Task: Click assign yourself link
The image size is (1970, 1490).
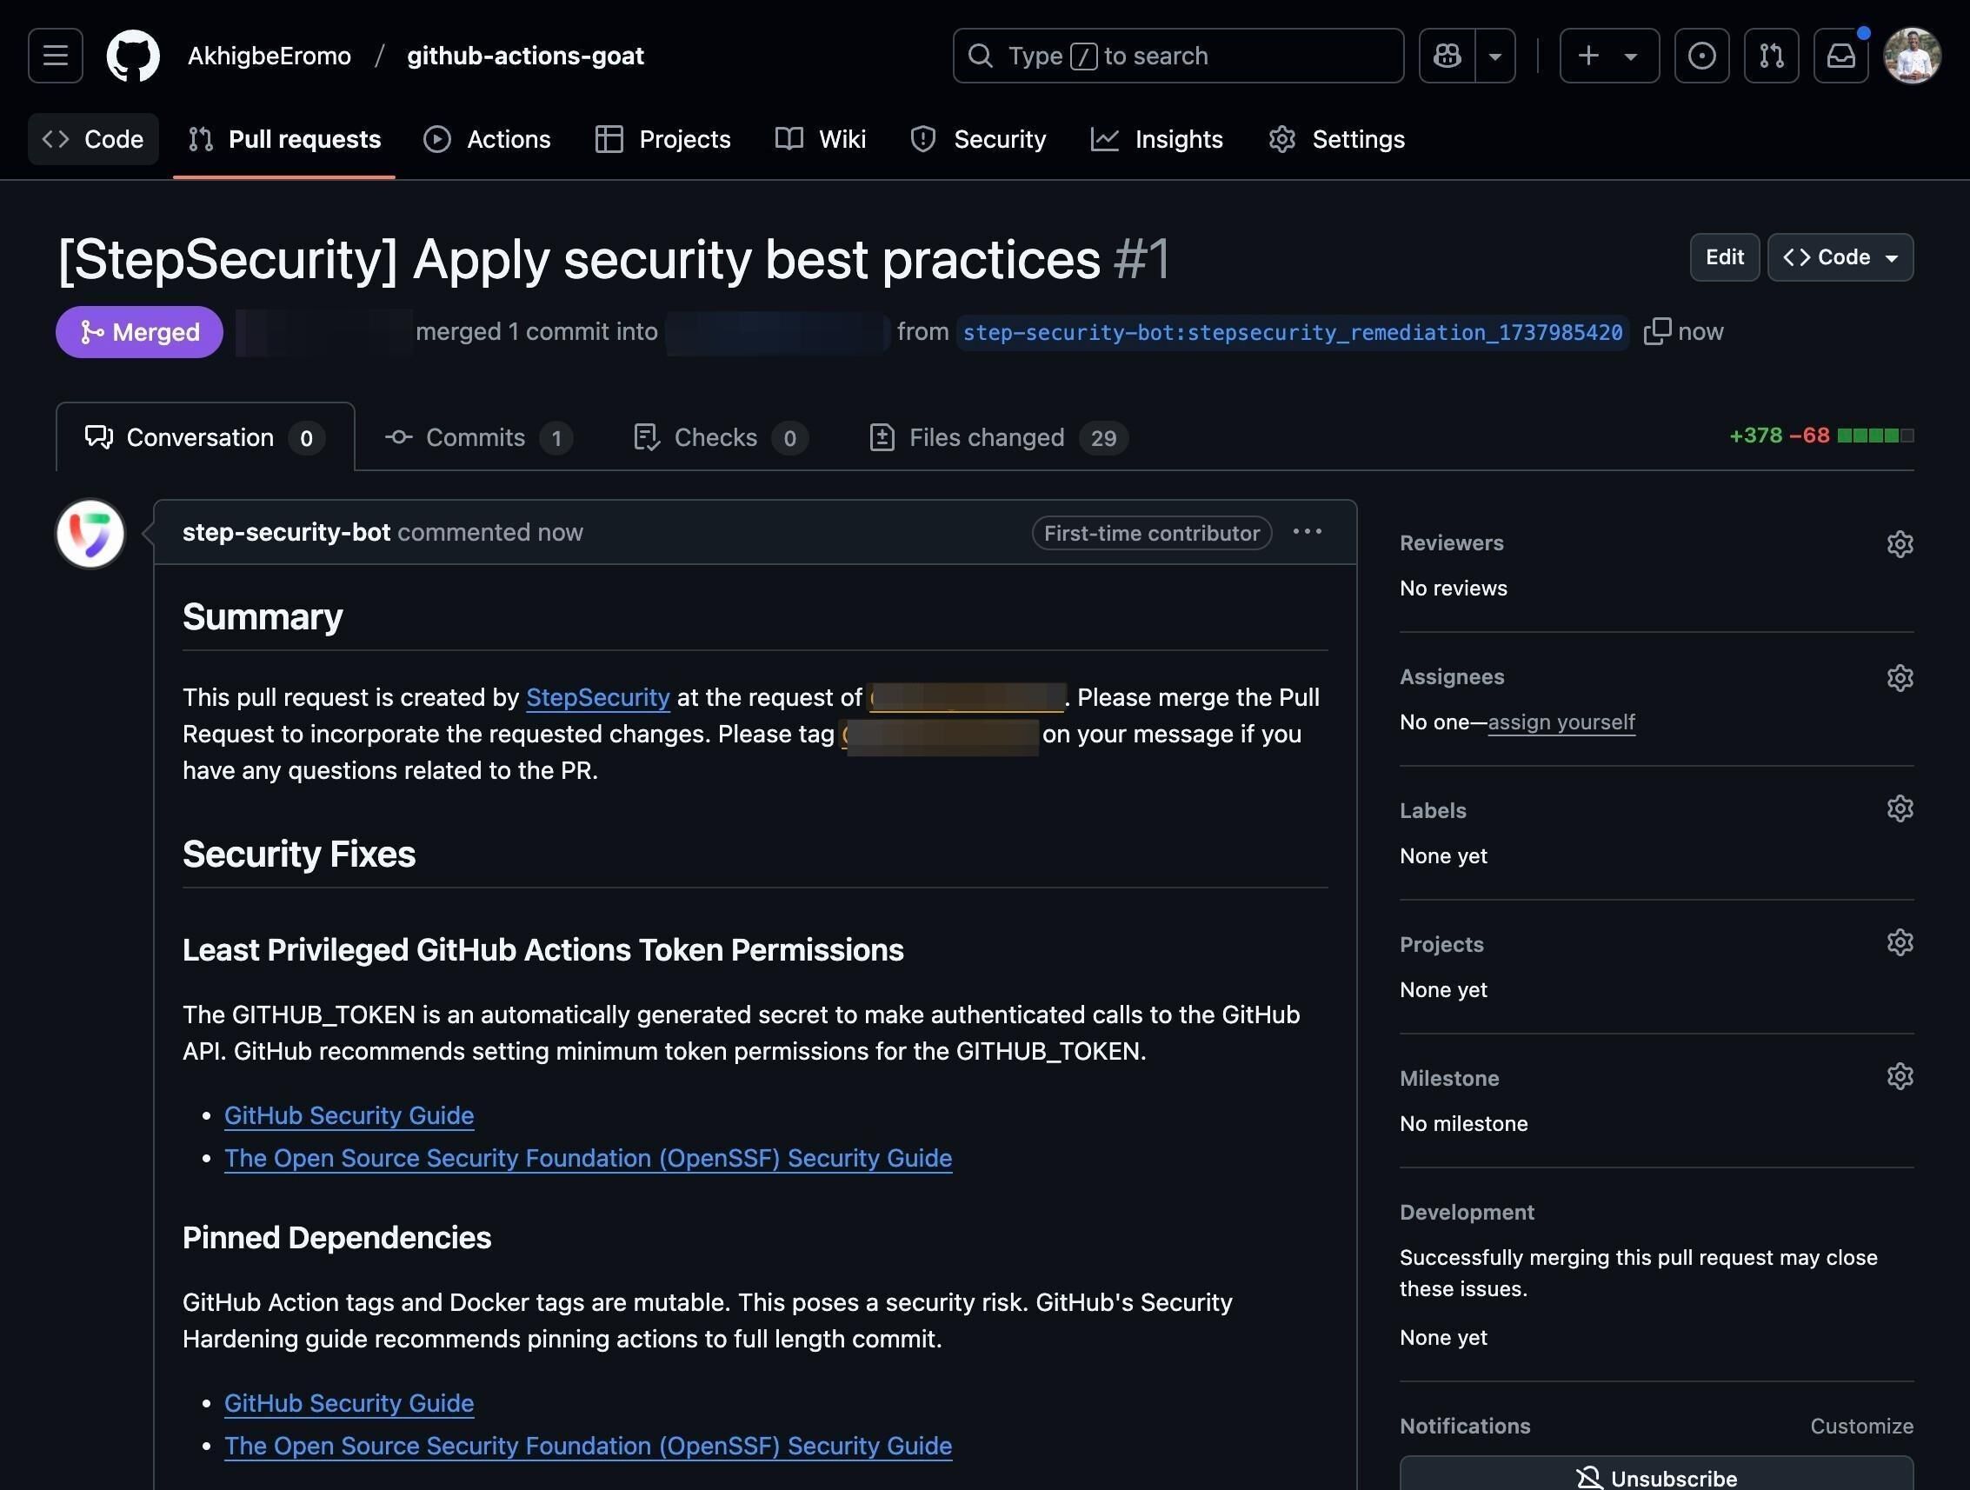Action: pyautogui.click(x=1561, y=722)
